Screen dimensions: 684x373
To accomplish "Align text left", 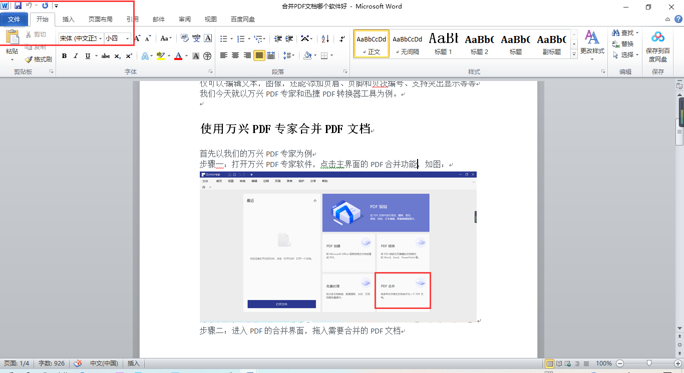I will [x=224, y=55].
